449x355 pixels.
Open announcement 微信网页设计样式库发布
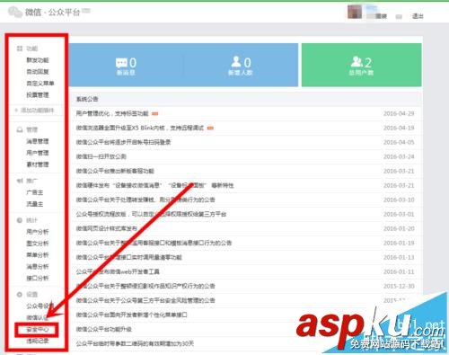[x=107, y=228]
